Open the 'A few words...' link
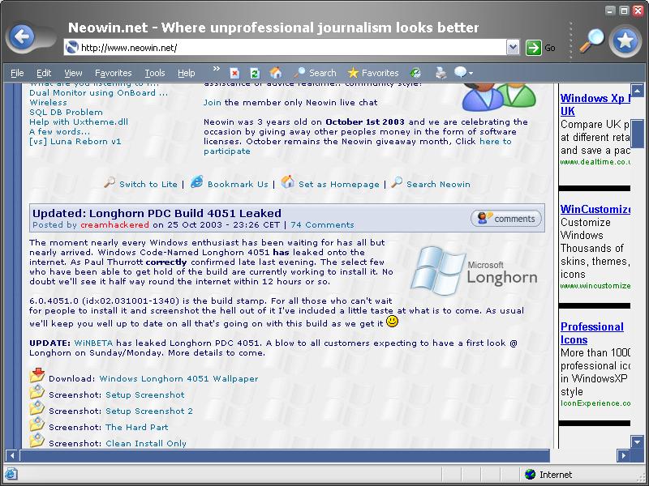649x486 pixels. coord(59,132)
